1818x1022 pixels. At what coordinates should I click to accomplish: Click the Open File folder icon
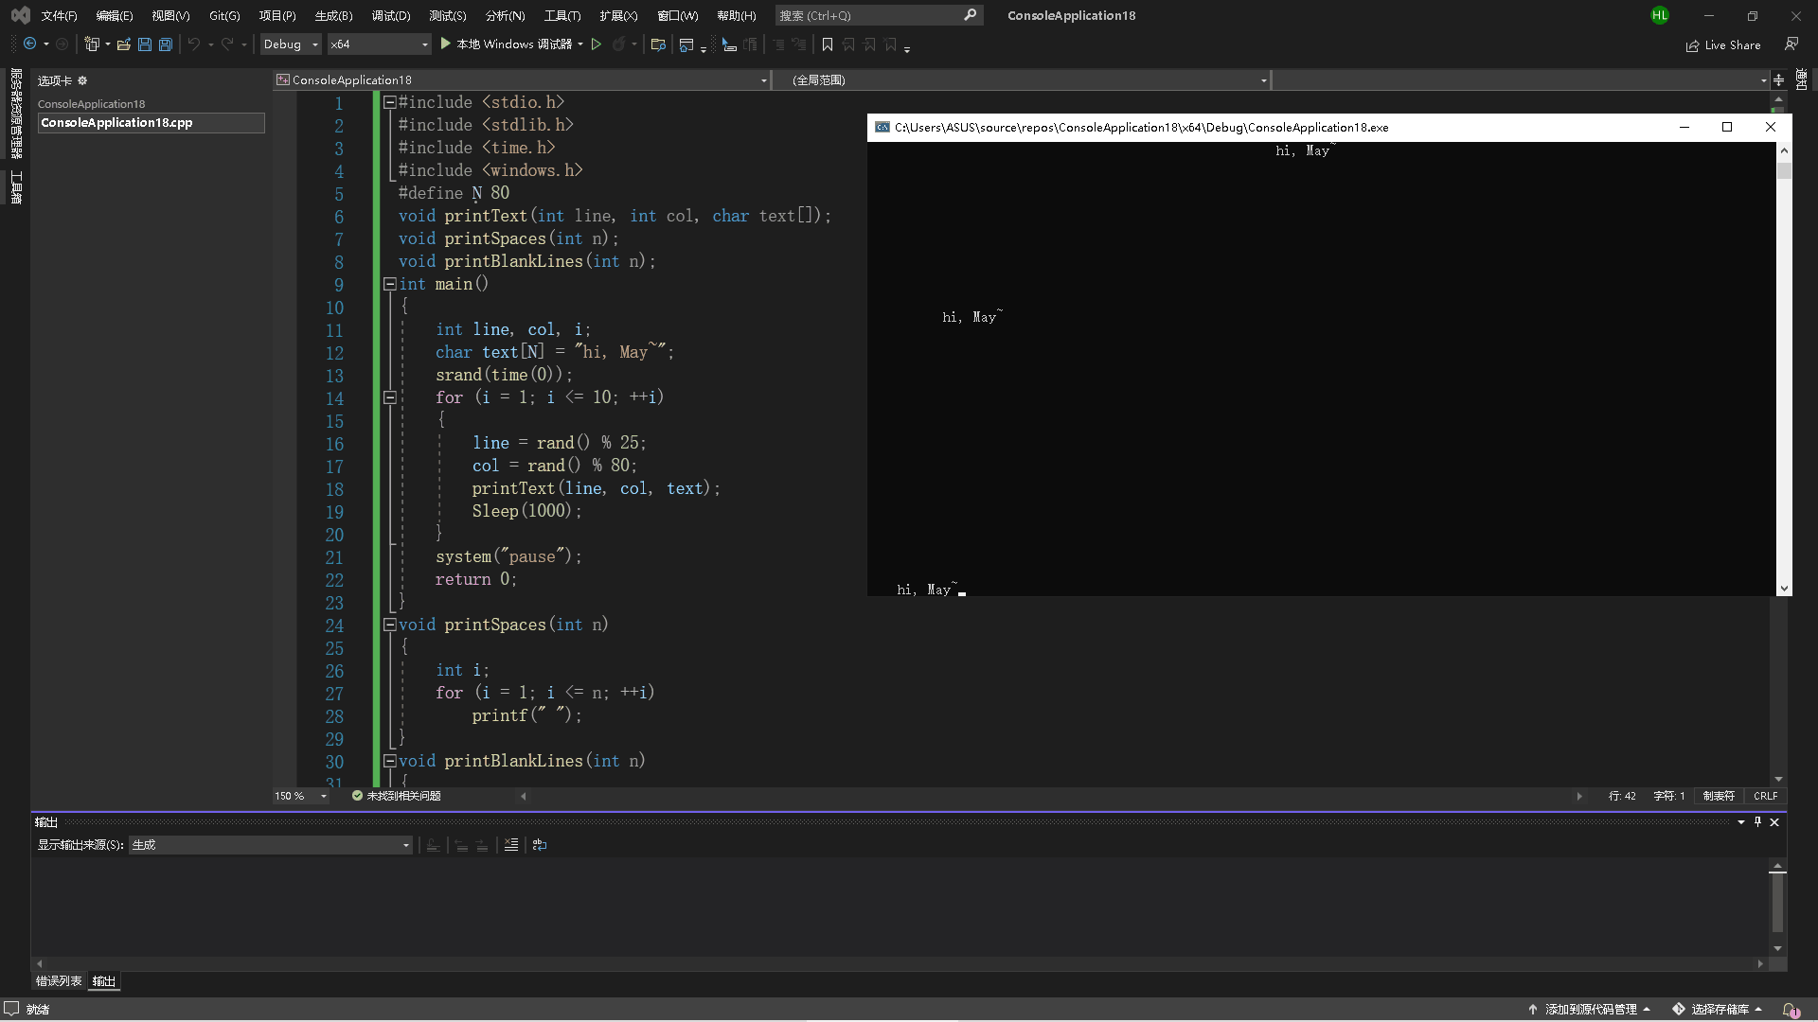pyautogui.click(x=123, y=44)
